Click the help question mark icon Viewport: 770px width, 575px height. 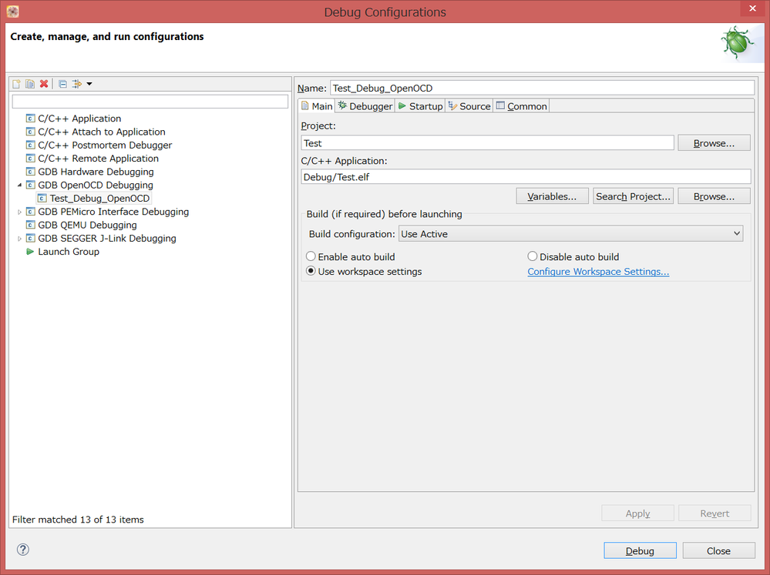tap(23, 550)
